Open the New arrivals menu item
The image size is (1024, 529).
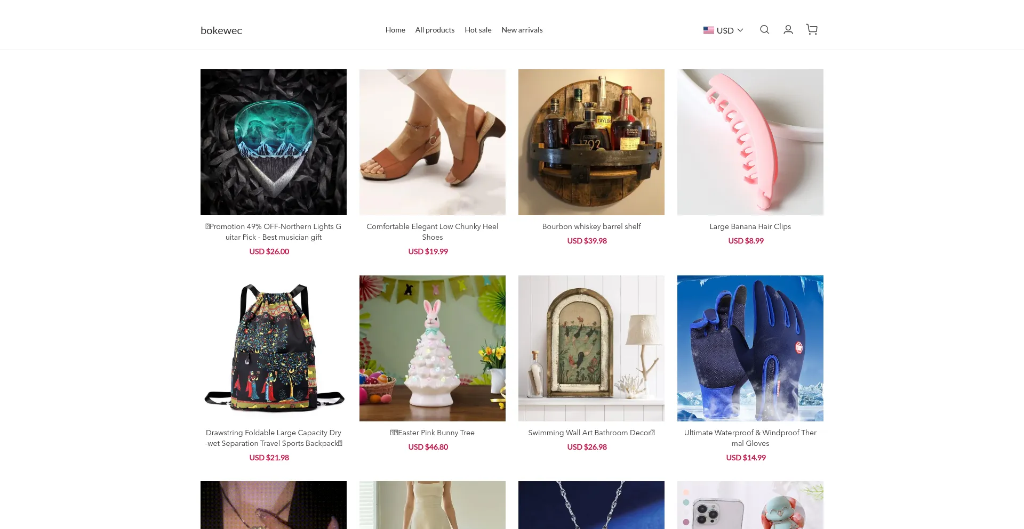coord(522,30)
